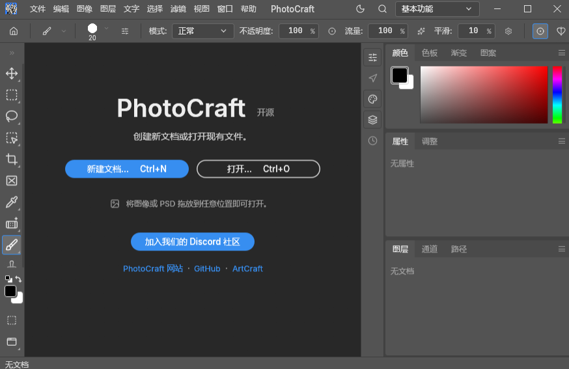This screenshot has width=569, height=369.
Task: Select the Clone Stamp tool
Action: point(12,264)
